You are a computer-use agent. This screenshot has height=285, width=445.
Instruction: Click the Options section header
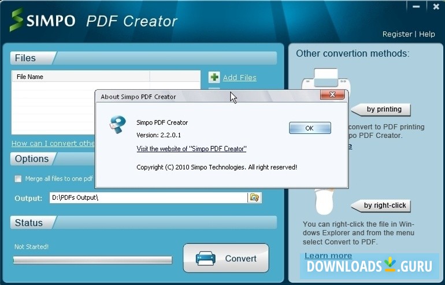[x=53, y=159]
